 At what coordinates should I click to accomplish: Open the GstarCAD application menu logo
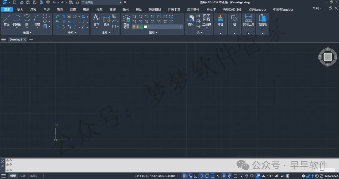[4, 3]
